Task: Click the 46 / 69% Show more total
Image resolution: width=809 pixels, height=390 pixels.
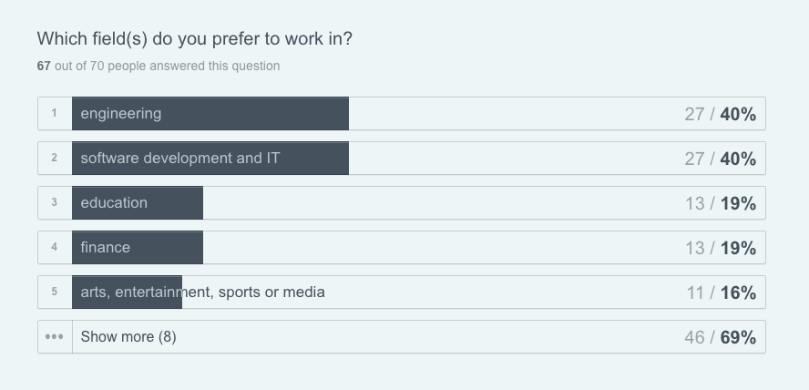Action: pos(721,337)
